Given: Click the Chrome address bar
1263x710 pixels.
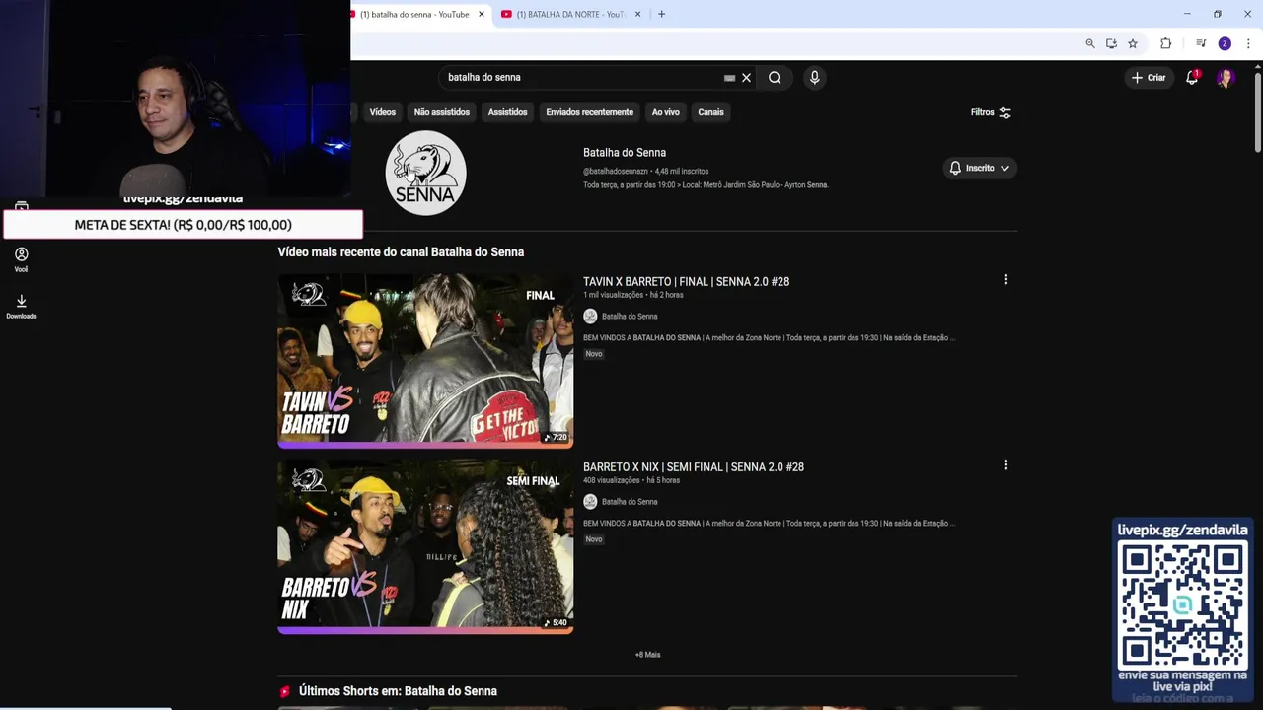Looking at the screenshot, I should pyautogui.click(x=715, y=43).
